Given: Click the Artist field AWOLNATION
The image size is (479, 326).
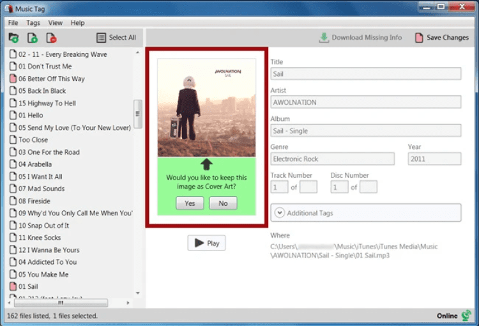Looking at the screenshot, I should point(366,102).
